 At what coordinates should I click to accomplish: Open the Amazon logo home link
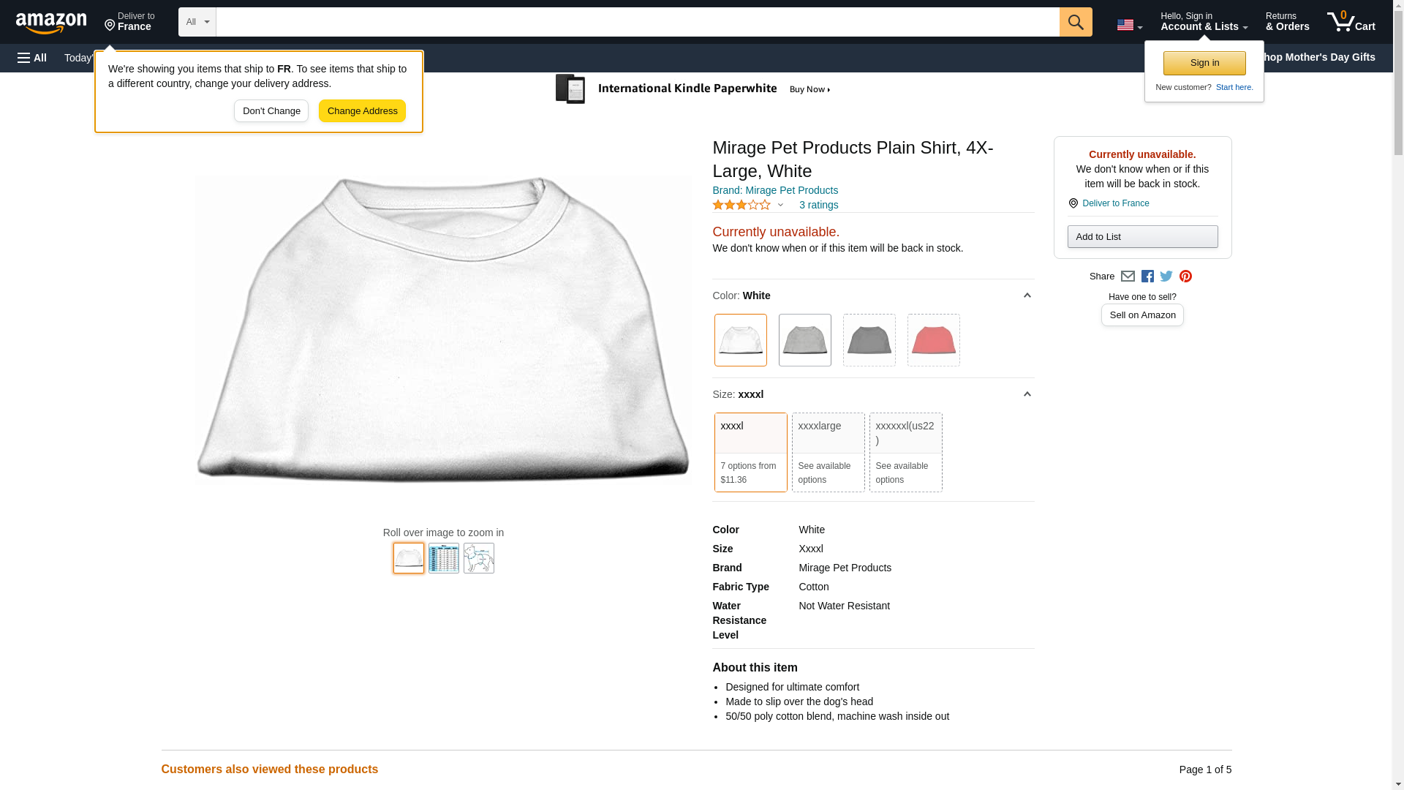coord(51,23)
